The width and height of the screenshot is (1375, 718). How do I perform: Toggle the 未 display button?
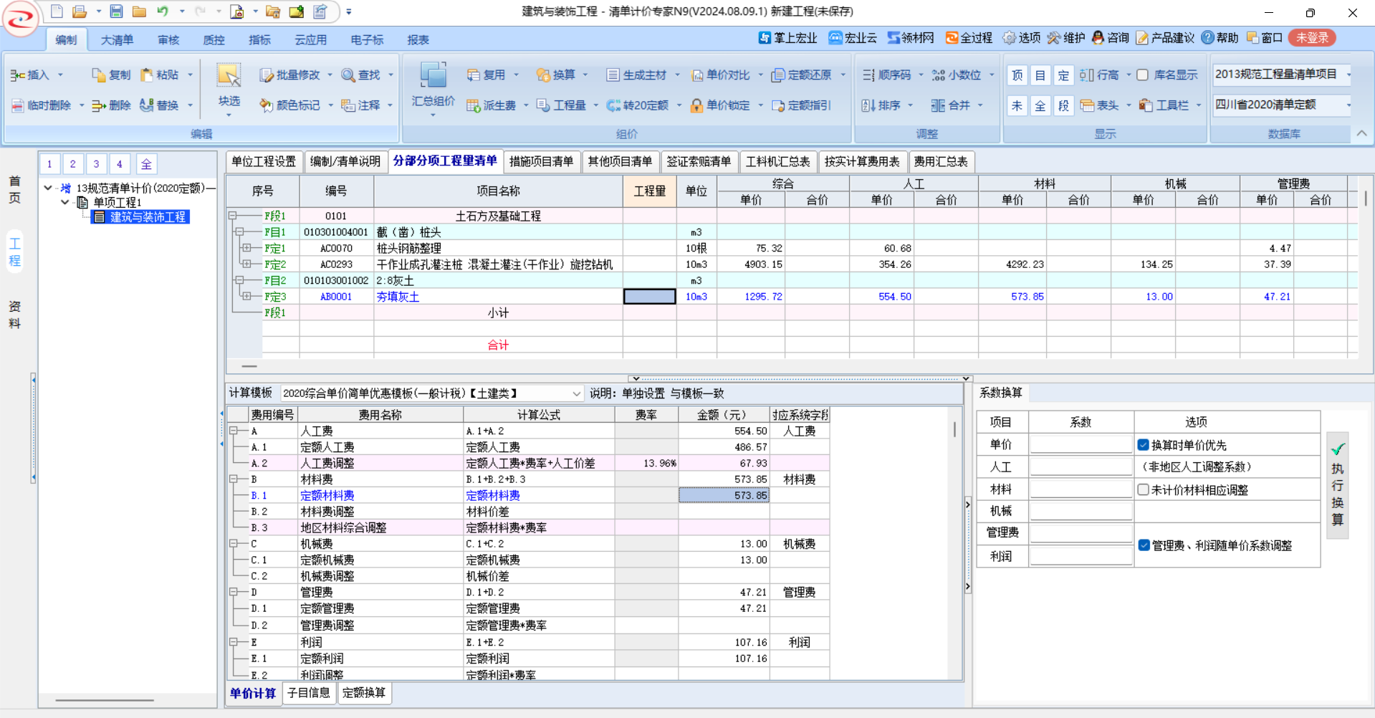[x=1017, y=105]
